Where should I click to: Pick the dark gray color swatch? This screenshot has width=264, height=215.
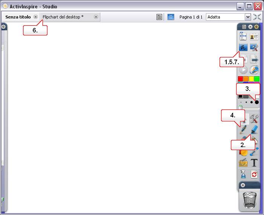point(246,97)
